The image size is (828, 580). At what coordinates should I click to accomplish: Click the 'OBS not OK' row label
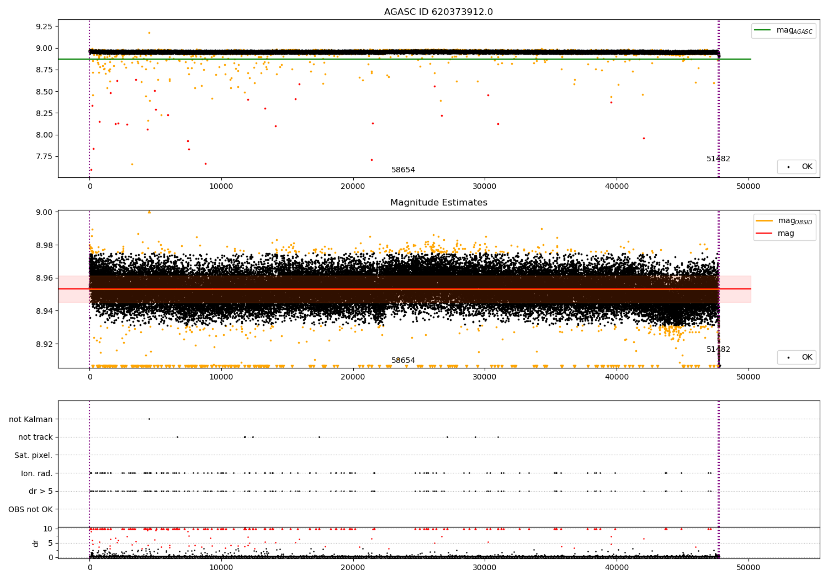[x=30, y=509]
